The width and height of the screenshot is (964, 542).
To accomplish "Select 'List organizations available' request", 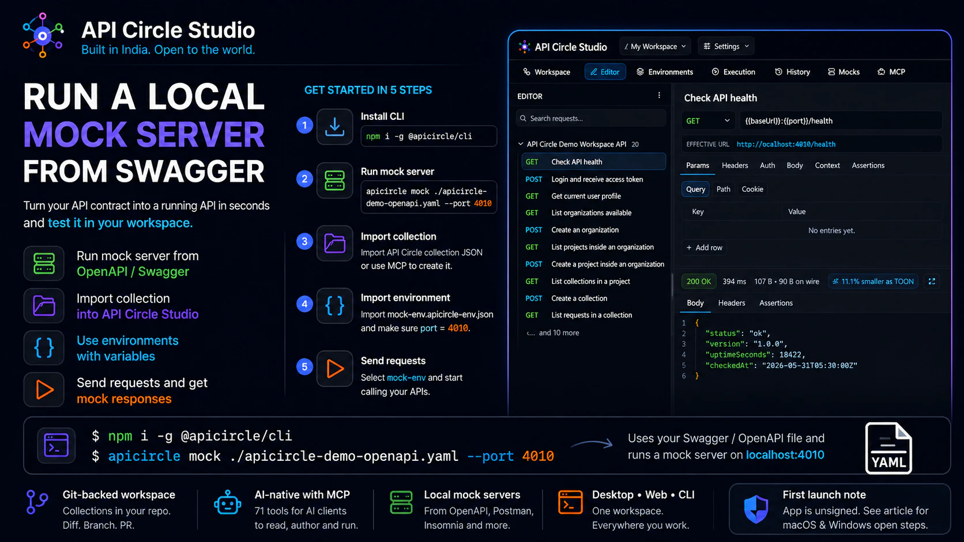I will coord(594,213).
